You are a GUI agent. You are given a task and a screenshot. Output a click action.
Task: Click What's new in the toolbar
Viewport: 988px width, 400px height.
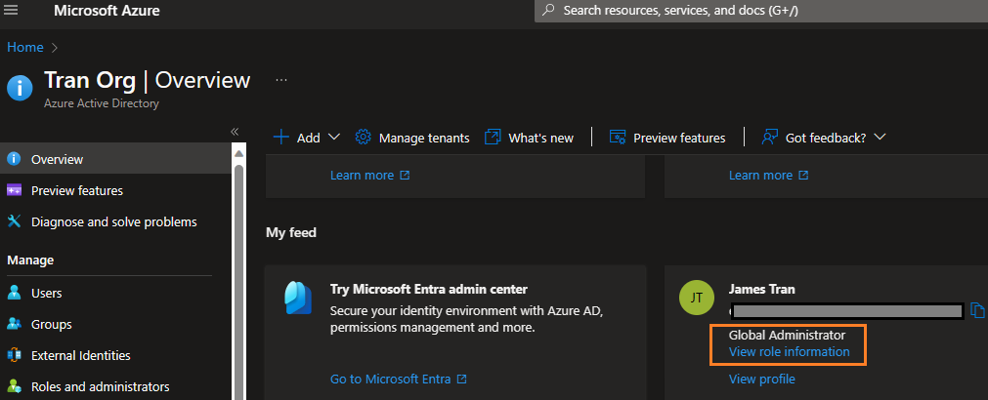click(x=530, y=138)
